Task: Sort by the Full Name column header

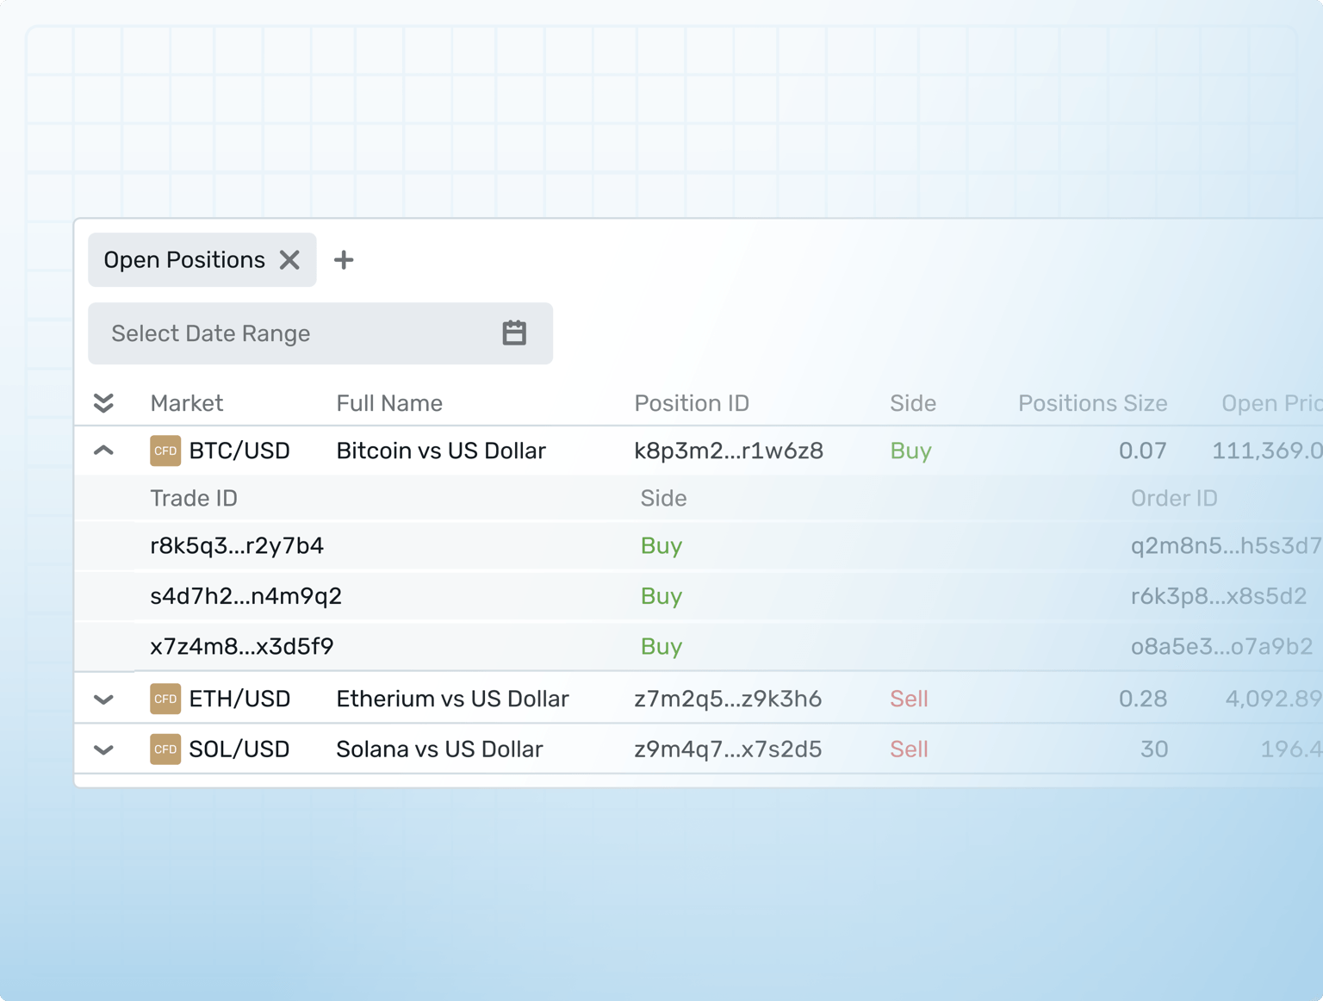Action: [x=389, y=403]
